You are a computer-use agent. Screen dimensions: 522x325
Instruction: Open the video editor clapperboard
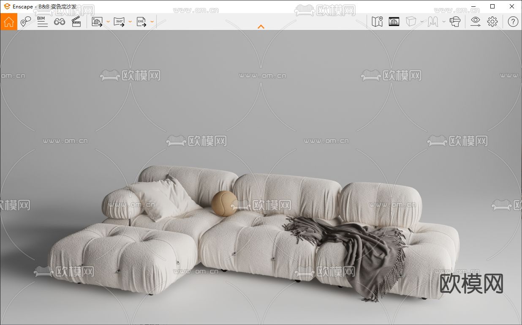pyautogui.click(x=76, y=22)
